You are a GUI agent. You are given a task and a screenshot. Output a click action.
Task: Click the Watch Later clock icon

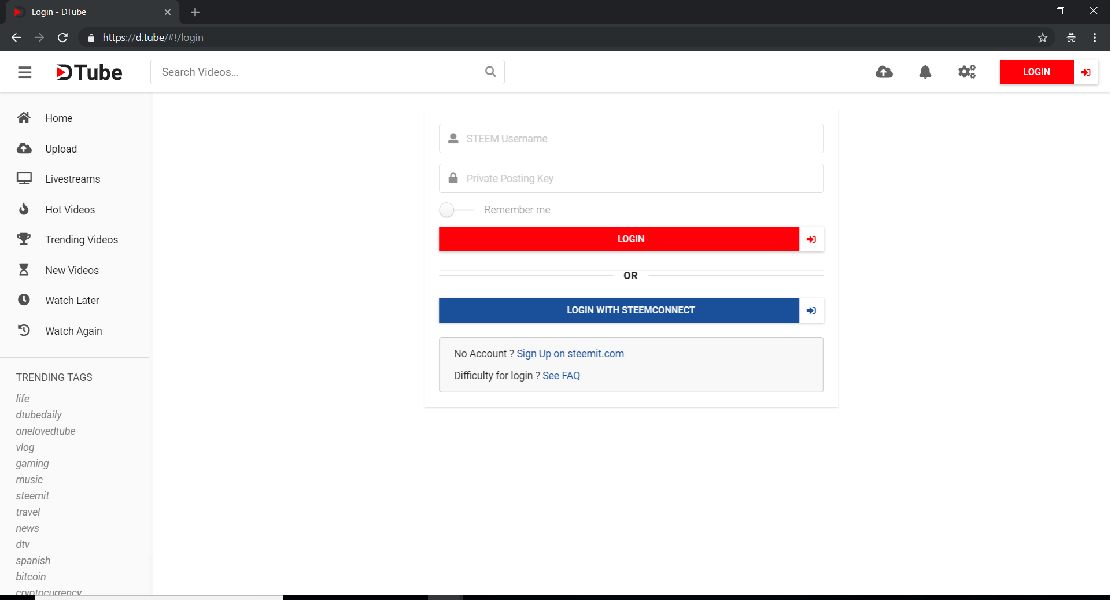24,300
